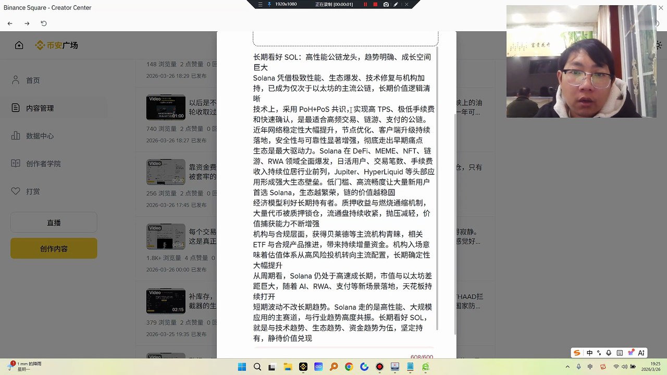Click the IME voice input microphone
The height and width of the screenshot is (375, 667).
pos(610,353)
